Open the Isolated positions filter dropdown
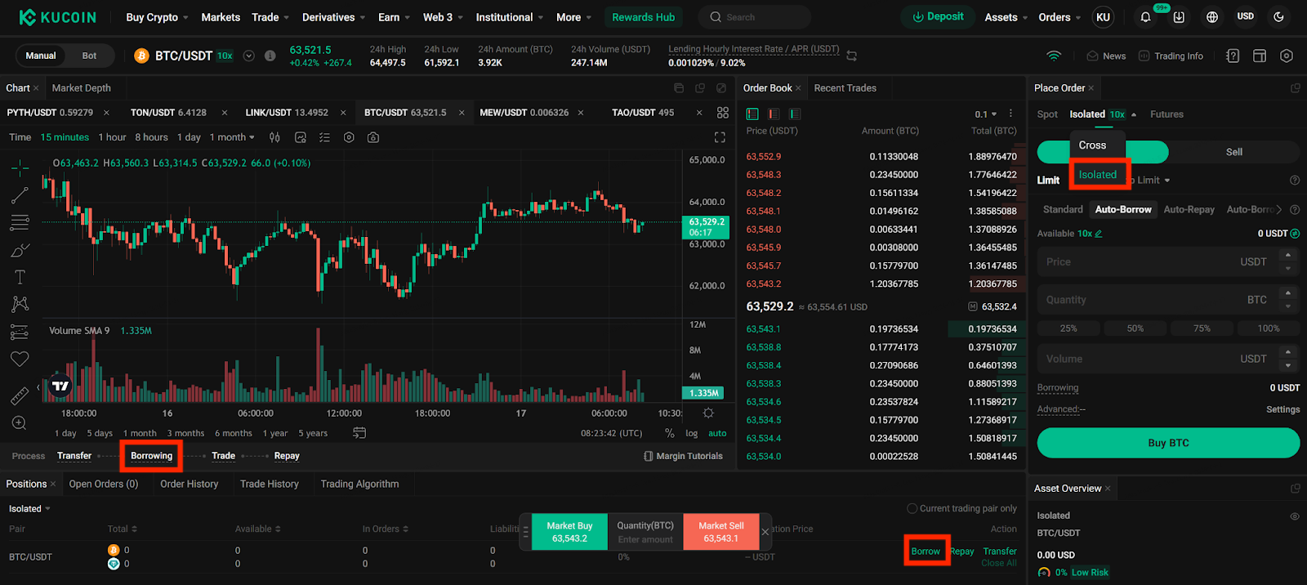The width and height of the screenshot is (1307, 585). coord(29,509)
